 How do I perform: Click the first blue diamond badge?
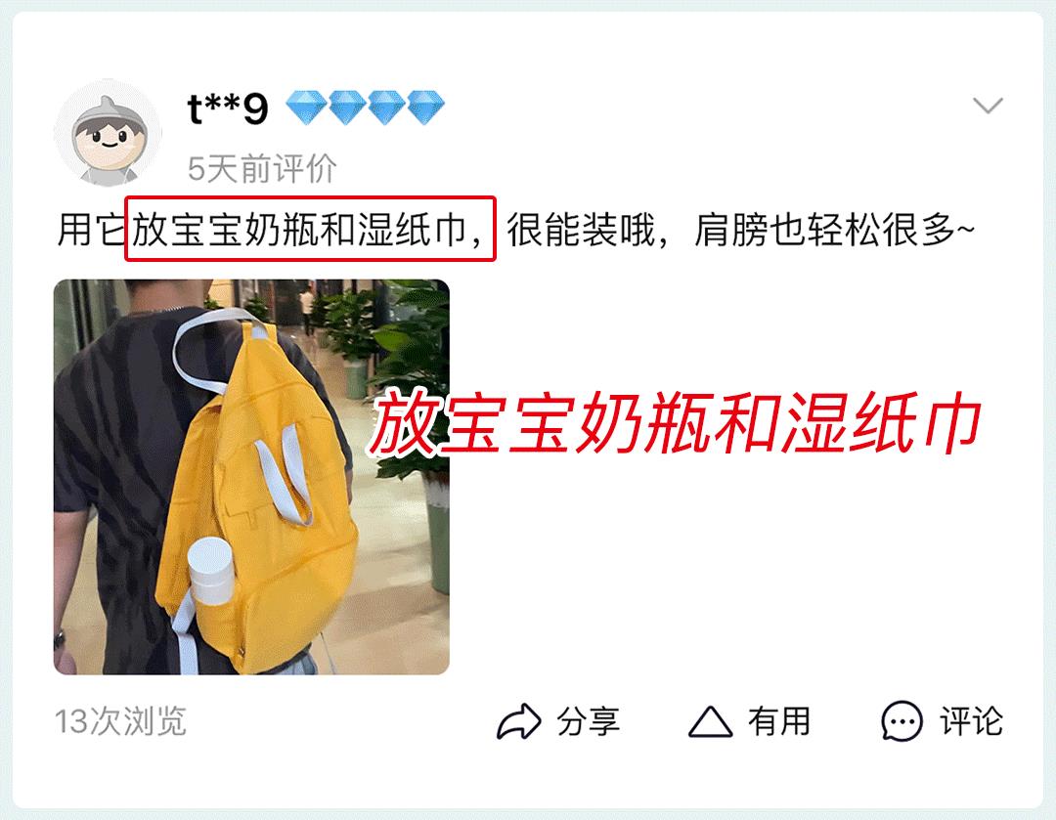(306, 108)
